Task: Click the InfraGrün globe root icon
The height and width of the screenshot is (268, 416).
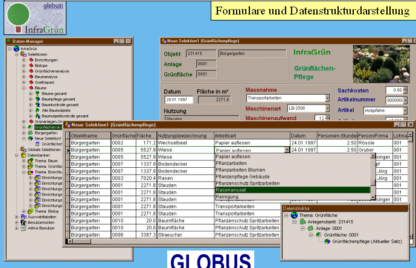Action: (x=16, y=48)
